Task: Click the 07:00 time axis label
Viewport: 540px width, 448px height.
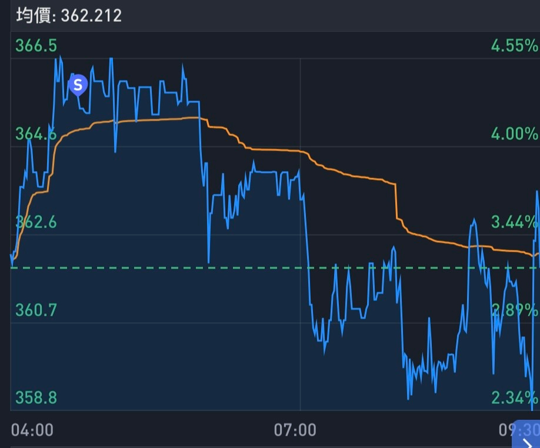Action: pos(295,430)
